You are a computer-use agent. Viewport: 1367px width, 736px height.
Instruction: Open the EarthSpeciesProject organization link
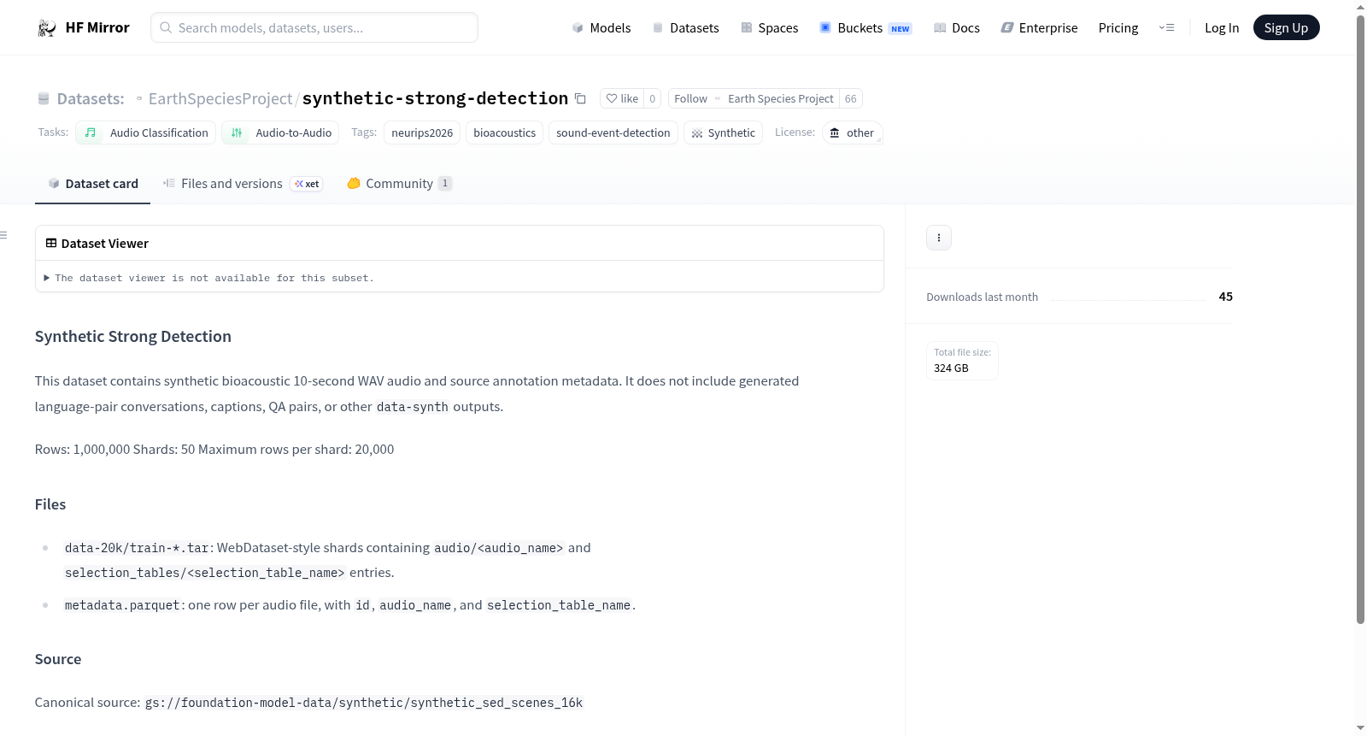pos(220,98)
